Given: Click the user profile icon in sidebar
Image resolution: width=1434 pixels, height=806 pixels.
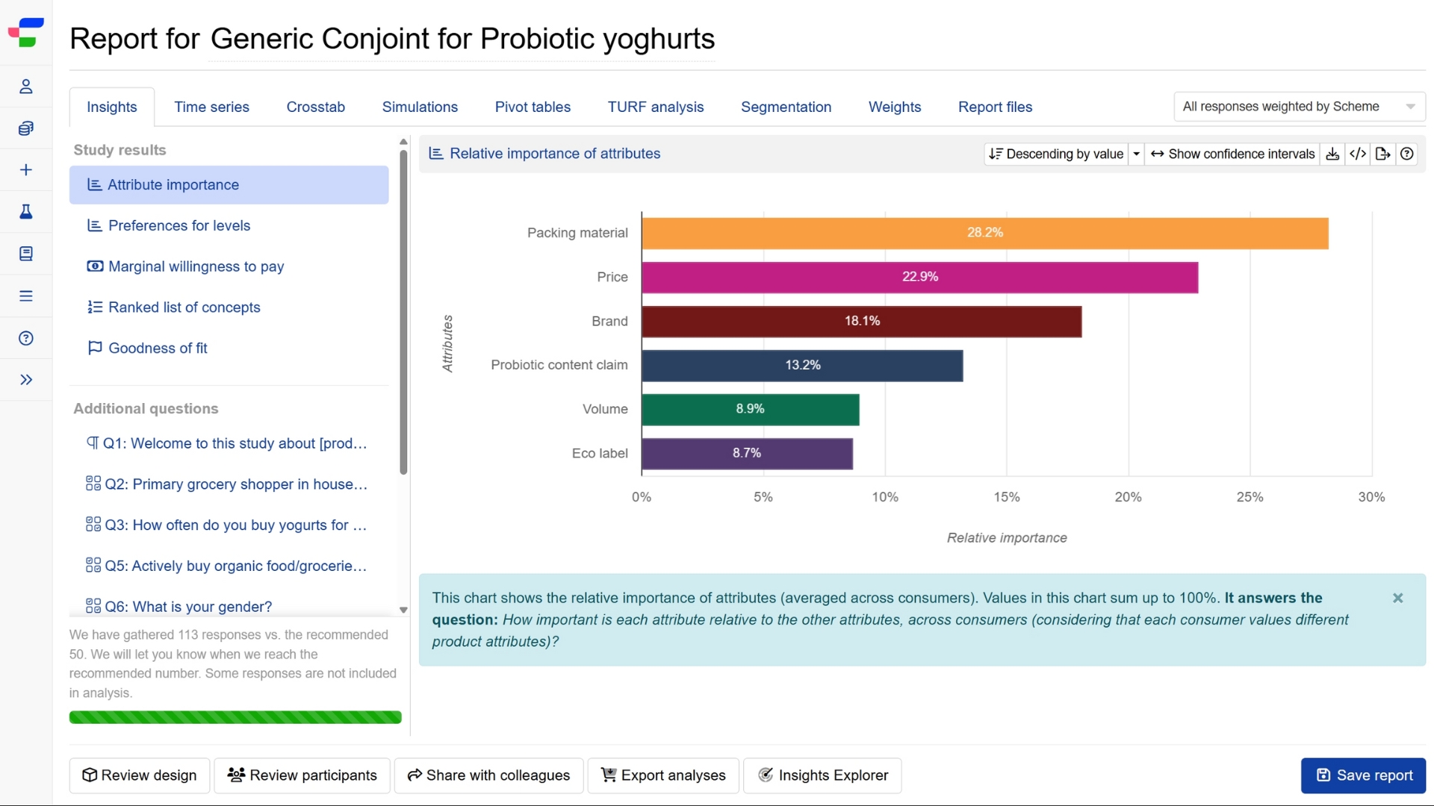Looking at the screenshot, I should [x=26, y=87].
